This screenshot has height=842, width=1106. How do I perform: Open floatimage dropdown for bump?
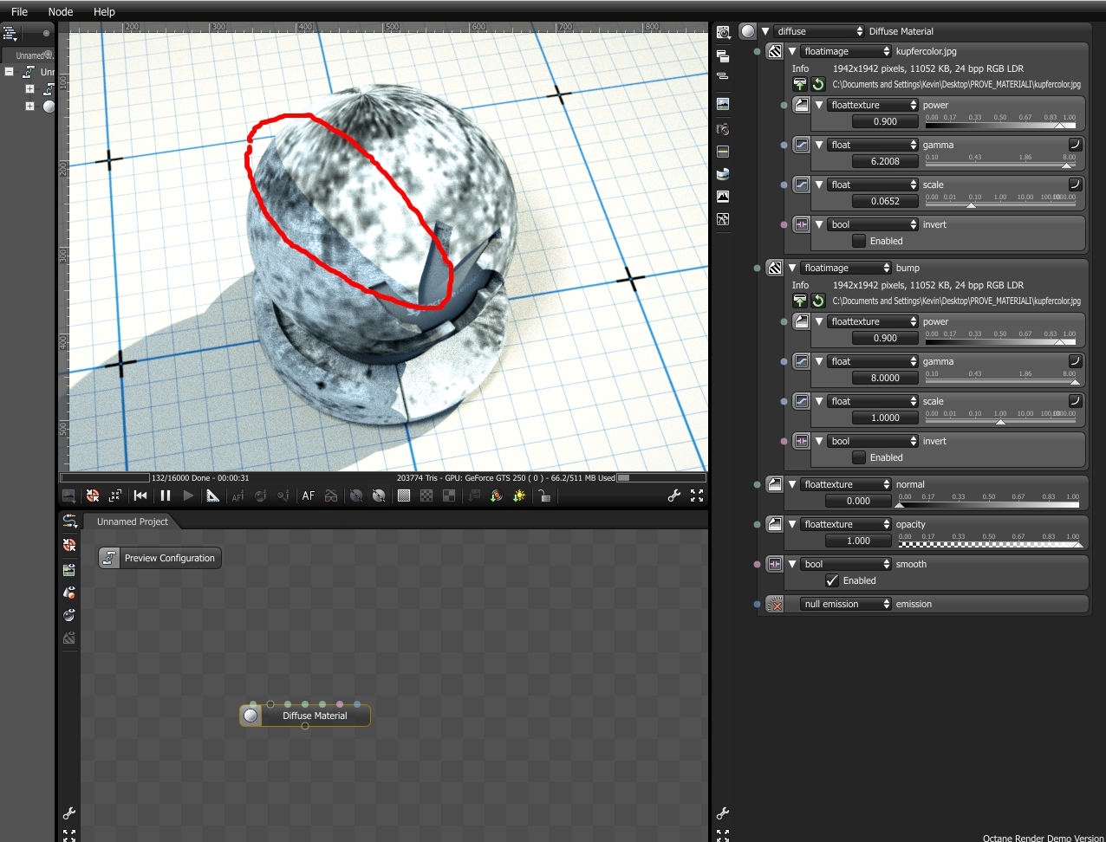845,268
